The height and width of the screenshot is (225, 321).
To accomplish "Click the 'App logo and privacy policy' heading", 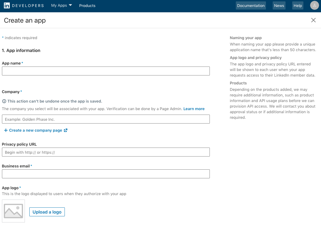I will pos(256,58).
